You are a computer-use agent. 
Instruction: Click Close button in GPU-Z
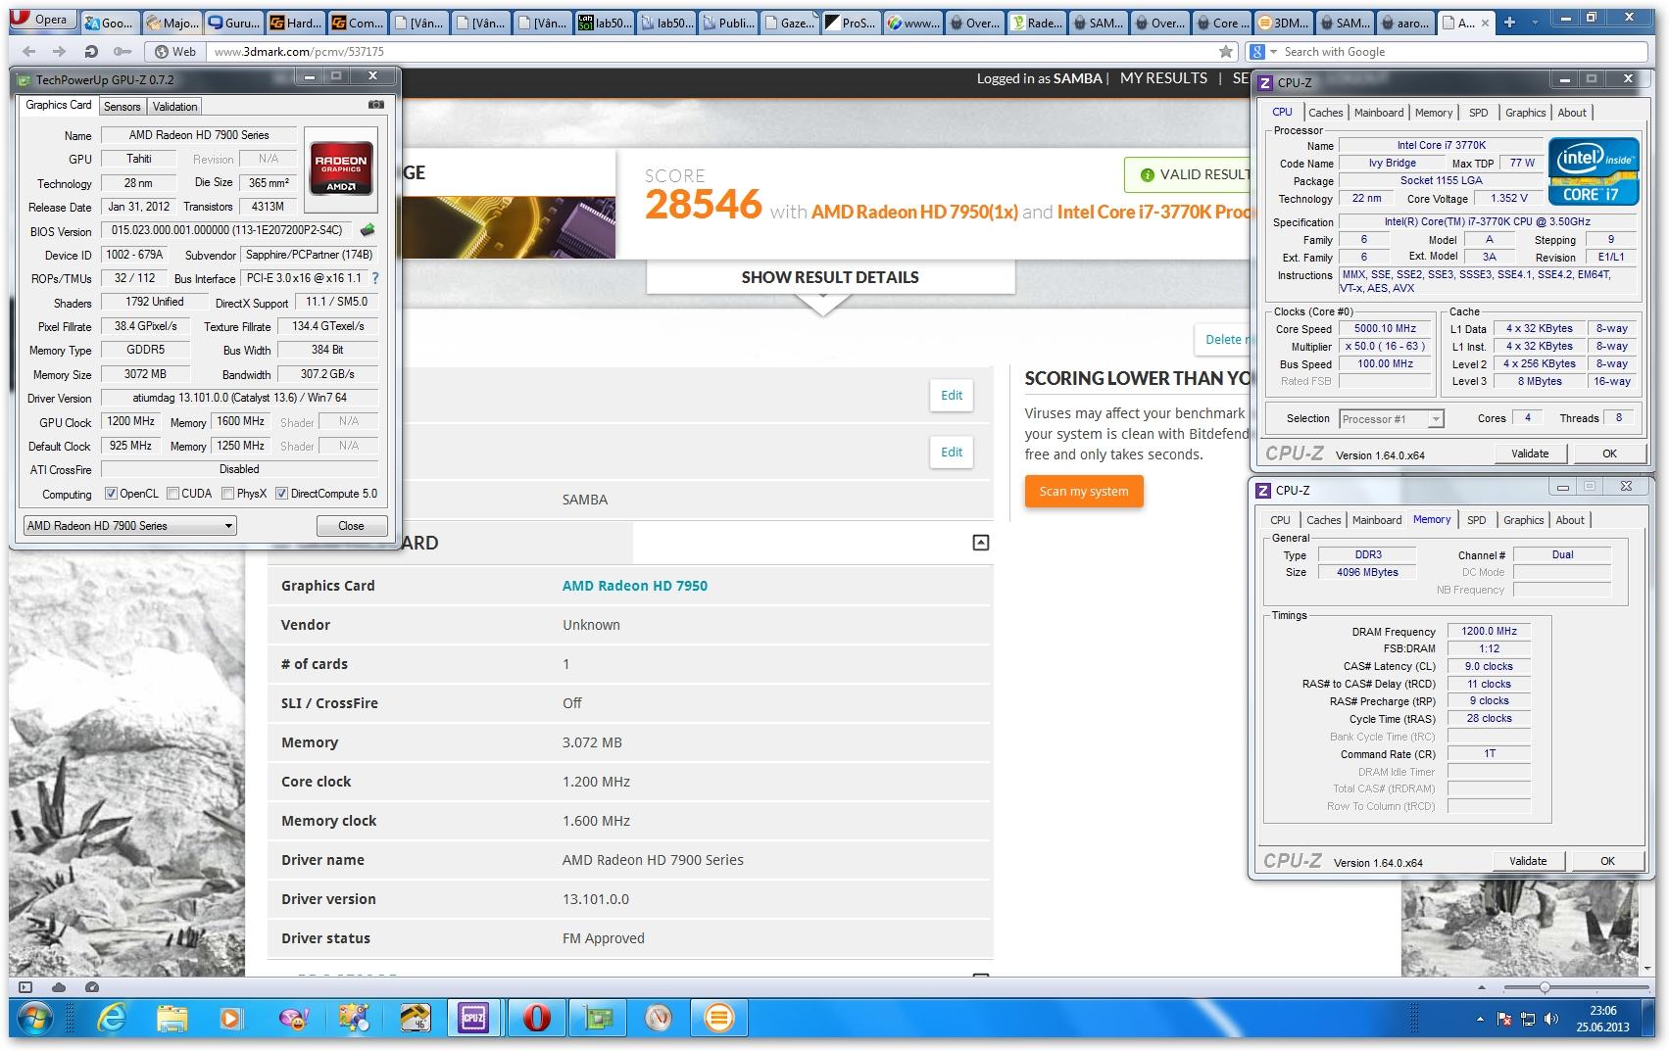pos(351,526)
